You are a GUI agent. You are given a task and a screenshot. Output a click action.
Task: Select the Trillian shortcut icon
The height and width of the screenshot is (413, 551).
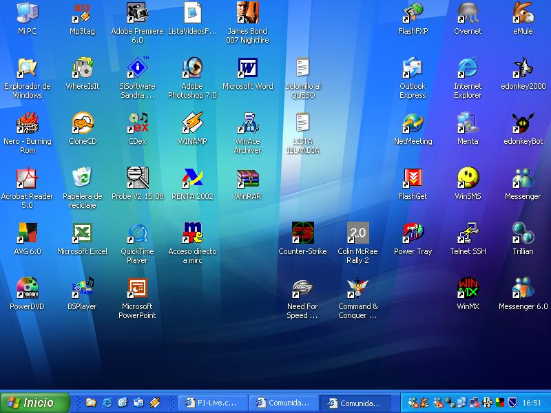pos(523,233)
